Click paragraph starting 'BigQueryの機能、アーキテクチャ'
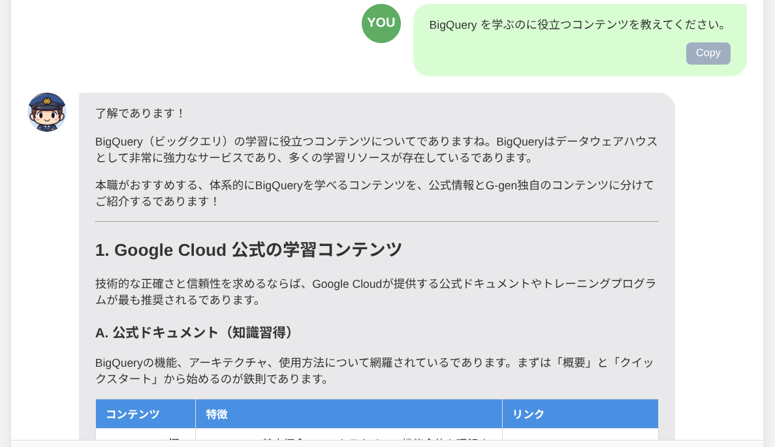 (377, 371)
